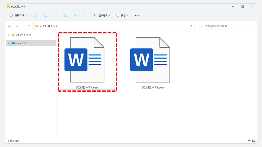Click the Delete trash can icon
262x147 pixels.
[x=85, y=15]
